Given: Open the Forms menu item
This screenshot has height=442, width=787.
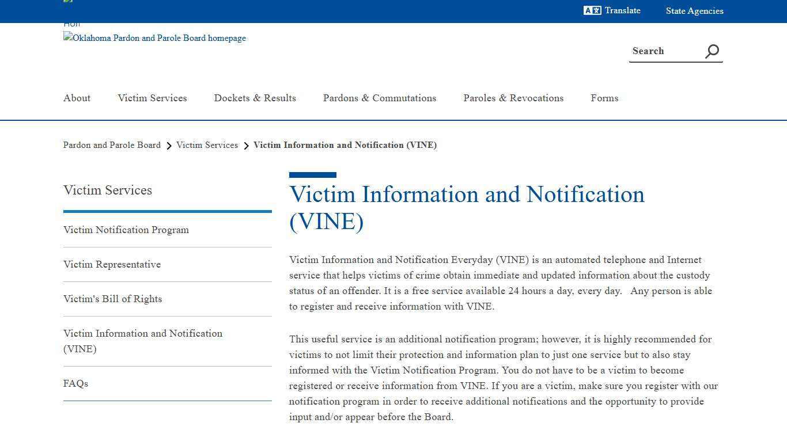Looking at the screenshot, I should [604, 98].
